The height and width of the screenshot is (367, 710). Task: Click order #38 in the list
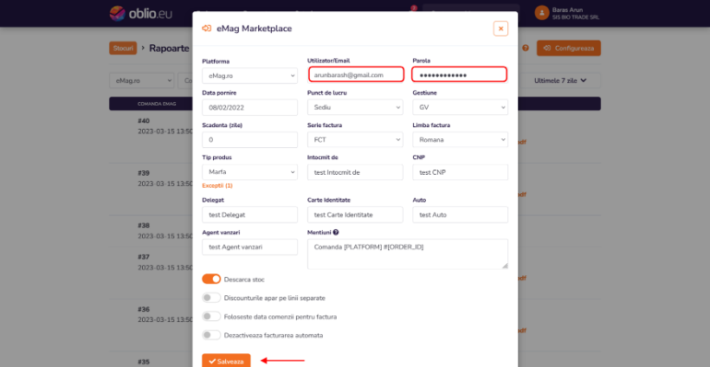point(144,225)
